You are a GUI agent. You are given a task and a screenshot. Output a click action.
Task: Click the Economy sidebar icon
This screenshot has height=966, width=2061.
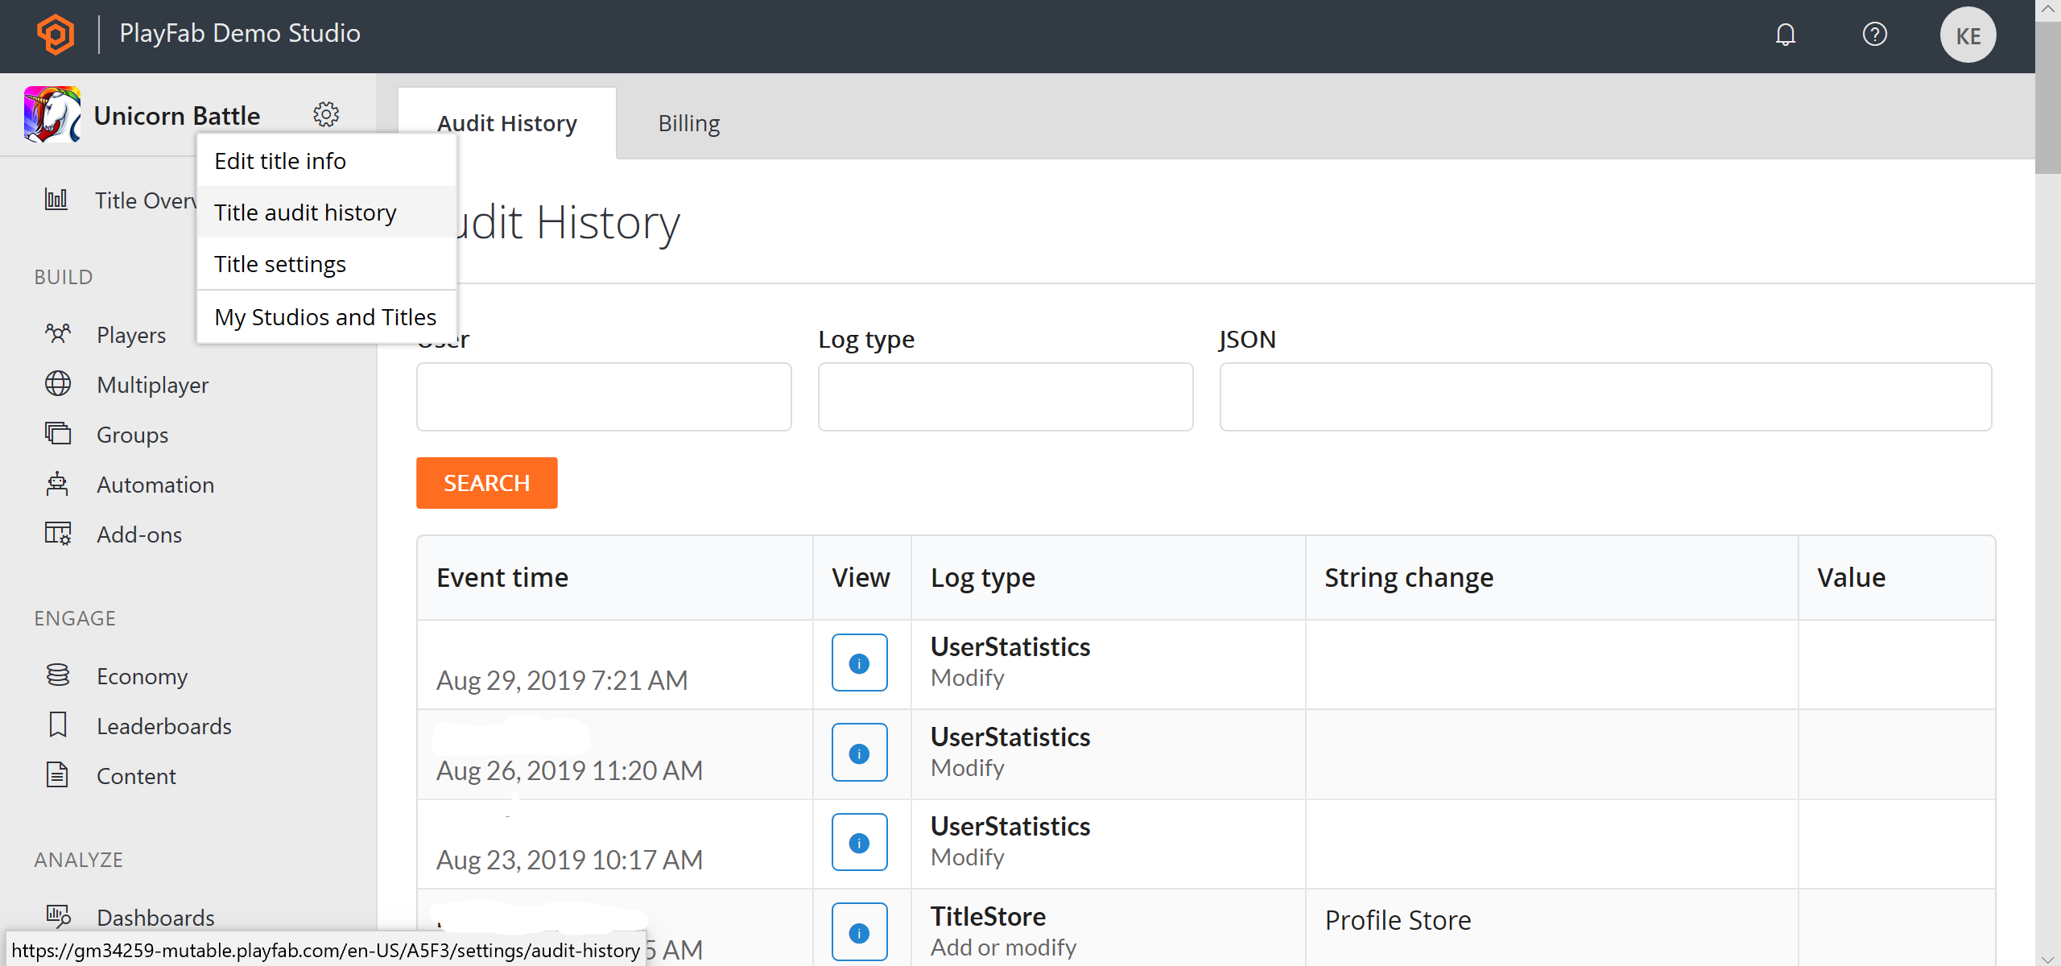coord(58,675)
